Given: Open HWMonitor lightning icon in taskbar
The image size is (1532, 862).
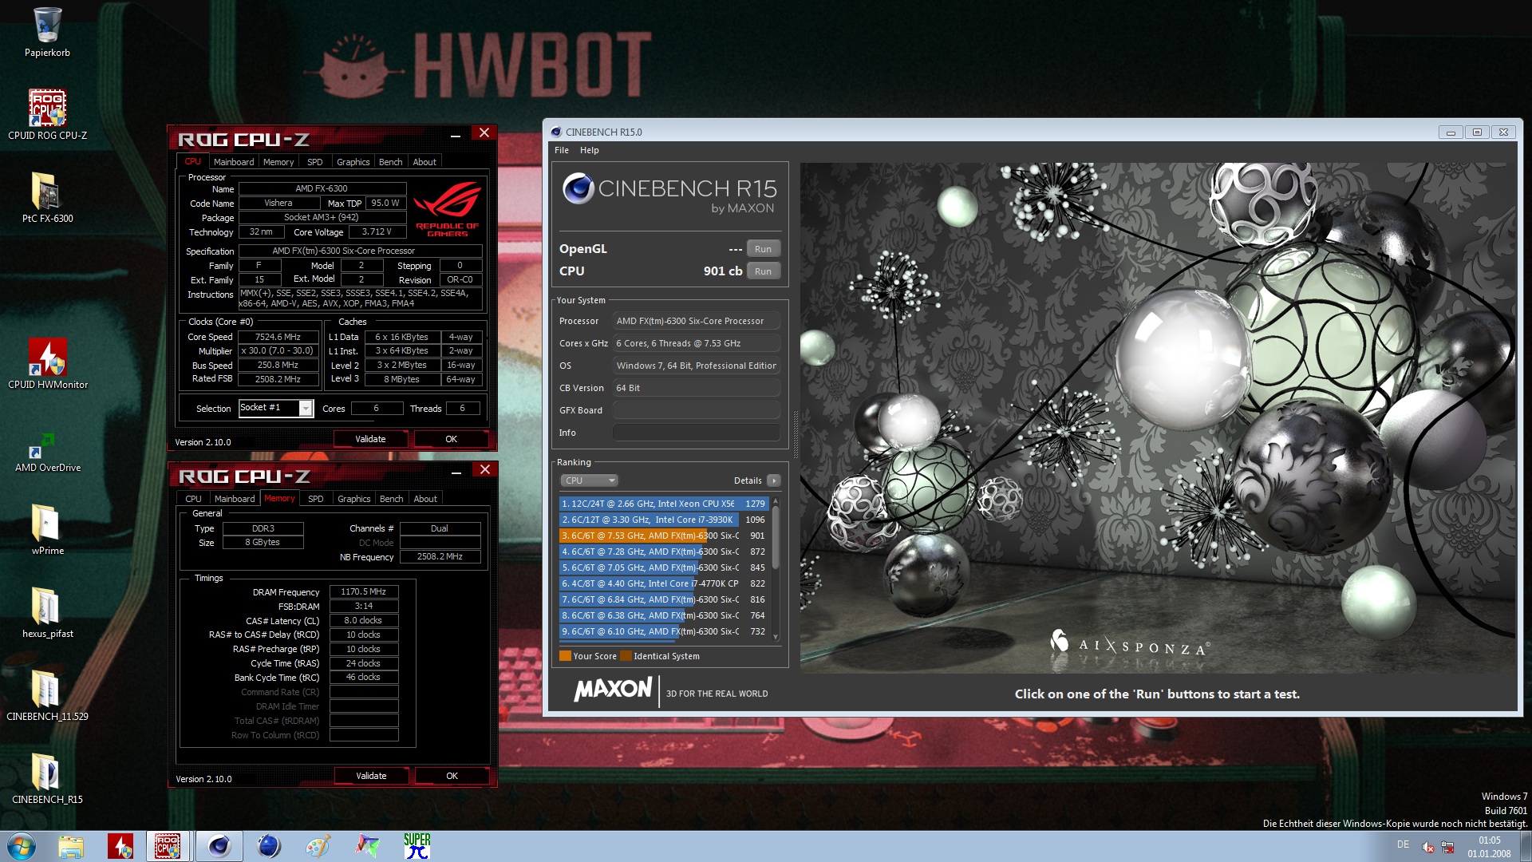Looking at the screenshot, I should coord(120,846).
